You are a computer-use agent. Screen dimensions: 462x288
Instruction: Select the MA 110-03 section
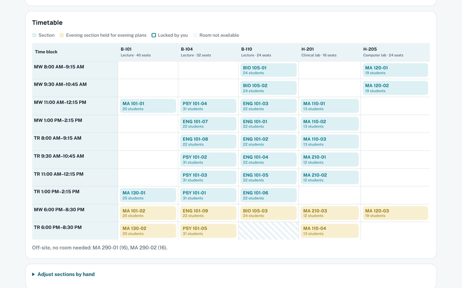click(x=329, y=142)
